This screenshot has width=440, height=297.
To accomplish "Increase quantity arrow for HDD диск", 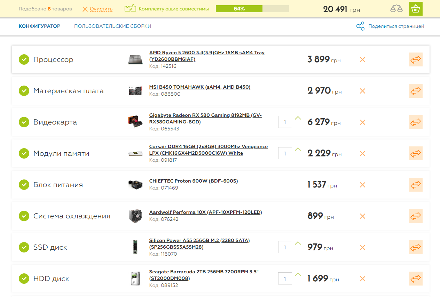I will point(298,274).
